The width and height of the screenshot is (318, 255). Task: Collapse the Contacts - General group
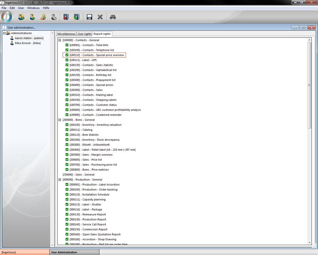tap(60, 40)
